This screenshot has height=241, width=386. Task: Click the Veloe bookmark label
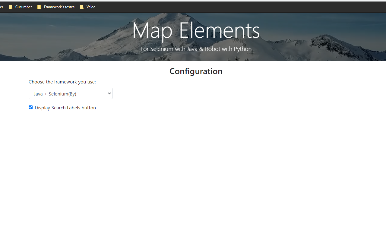pyautogui.click(x=90, y=7)
